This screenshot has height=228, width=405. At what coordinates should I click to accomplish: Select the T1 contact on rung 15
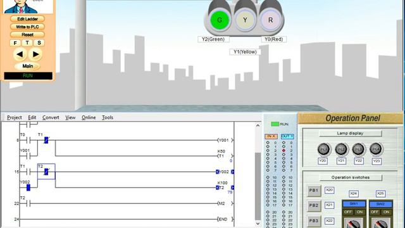(x=28, y=172)
